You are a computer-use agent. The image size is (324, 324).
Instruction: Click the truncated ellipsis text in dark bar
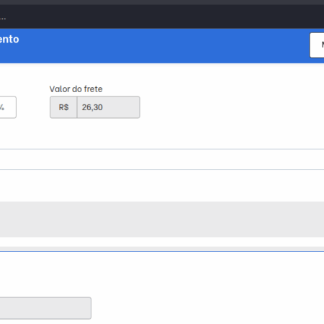pyautogui.click(x=3, y=19)
